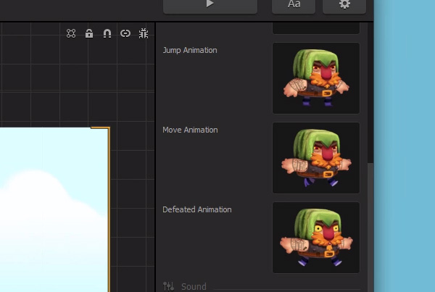Click the Defeated Animation label
This screenshot has height=292, width=435.
tap(197, 209)
